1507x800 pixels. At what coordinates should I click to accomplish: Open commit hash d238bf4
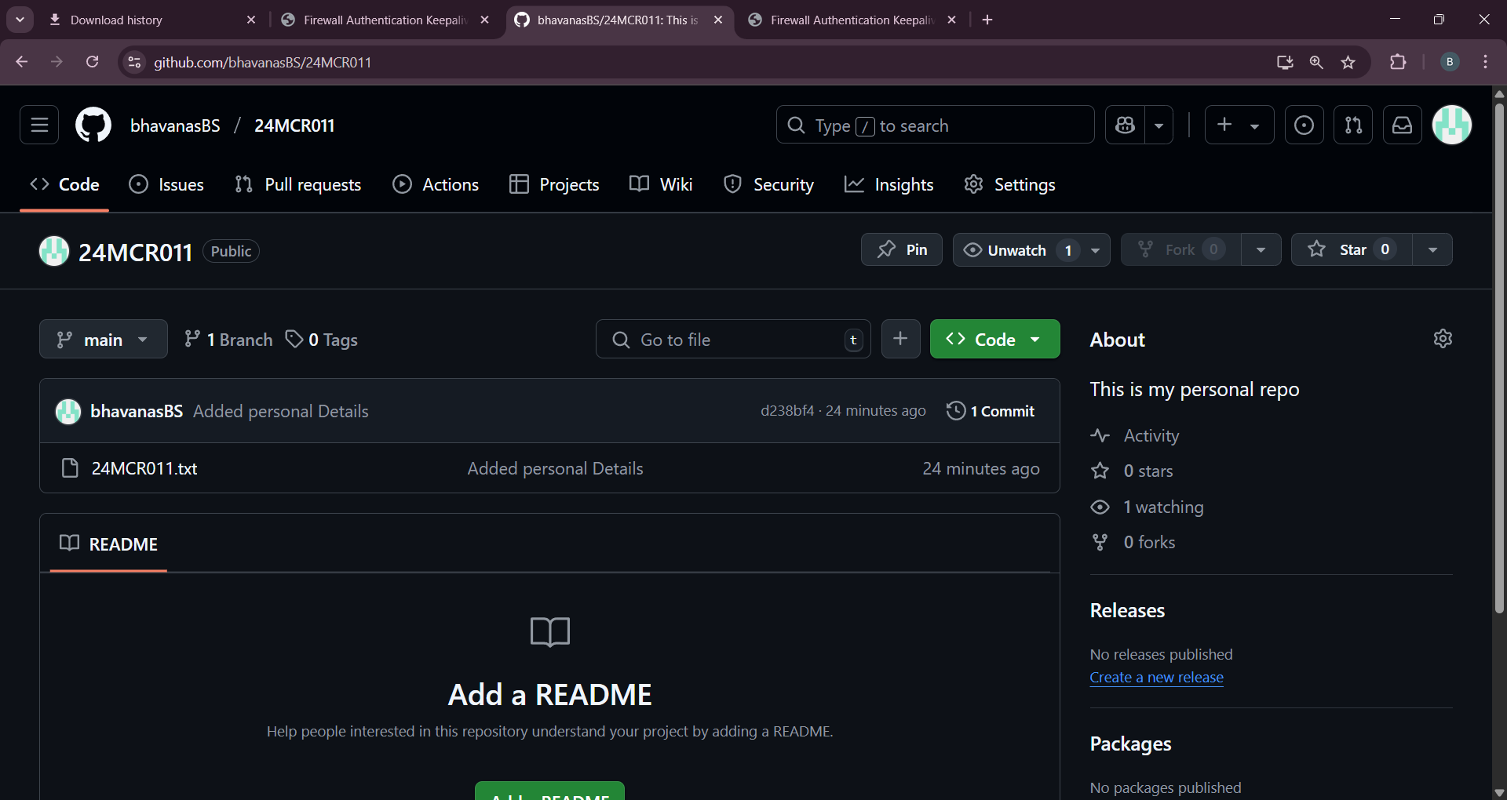(787, 411)
